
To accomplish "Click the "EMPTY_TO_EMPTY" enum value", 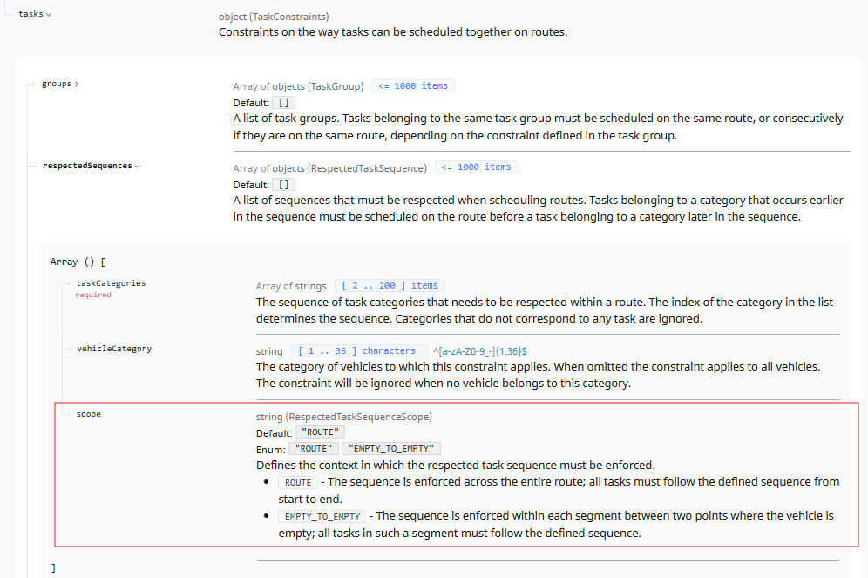I will (391, 449).
